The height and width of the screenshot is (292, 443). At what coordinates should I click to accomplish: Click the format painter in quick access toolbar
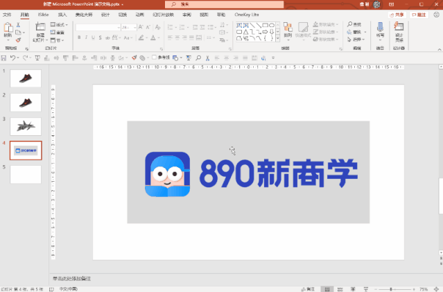tap(134, 58)
